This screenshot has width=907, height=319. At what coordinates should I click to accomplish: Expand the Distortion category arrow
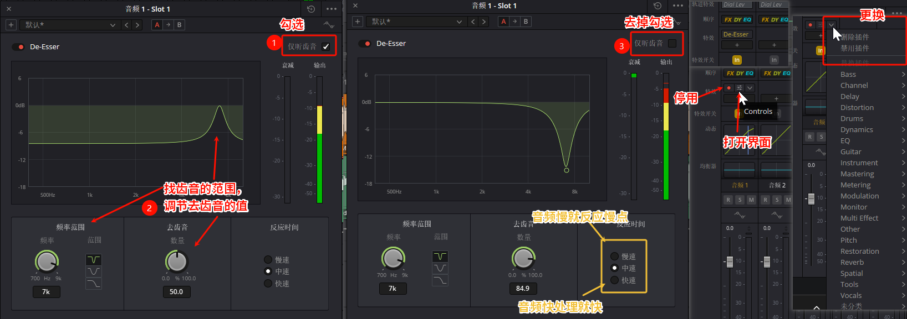903,107
